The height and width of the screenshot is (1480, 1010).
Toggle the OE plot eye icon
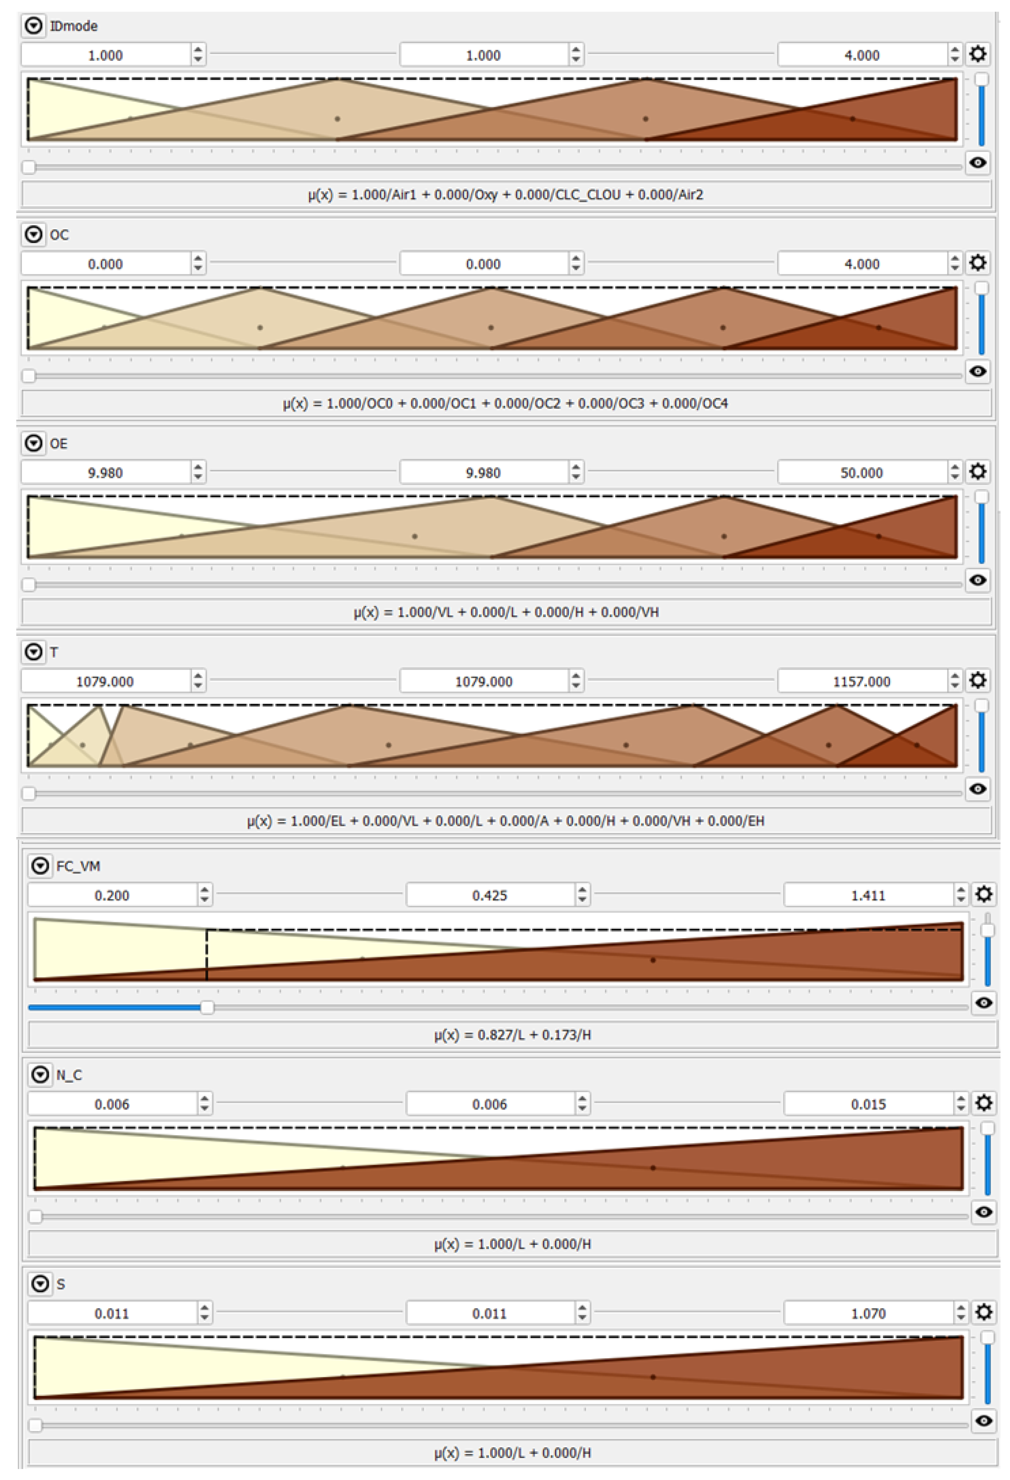coord(977,580)
